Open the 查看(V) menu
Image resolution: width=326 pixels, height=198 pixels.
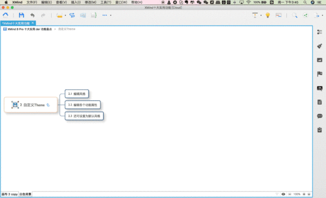click(x=61, y=2)
